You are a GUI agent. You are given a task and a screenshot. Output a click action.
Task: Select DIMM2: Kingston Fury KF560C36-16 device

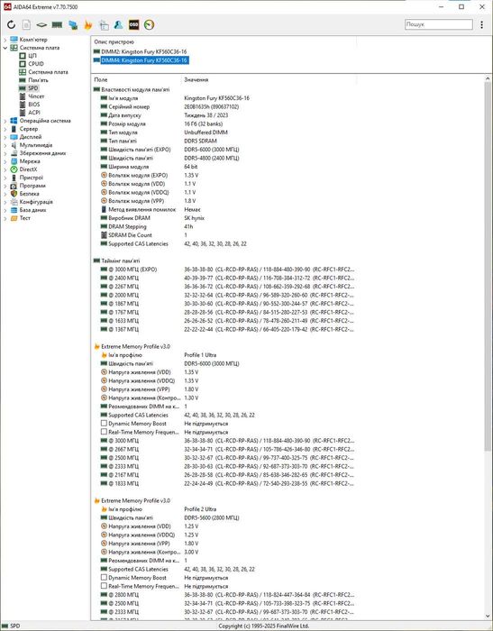140,51
